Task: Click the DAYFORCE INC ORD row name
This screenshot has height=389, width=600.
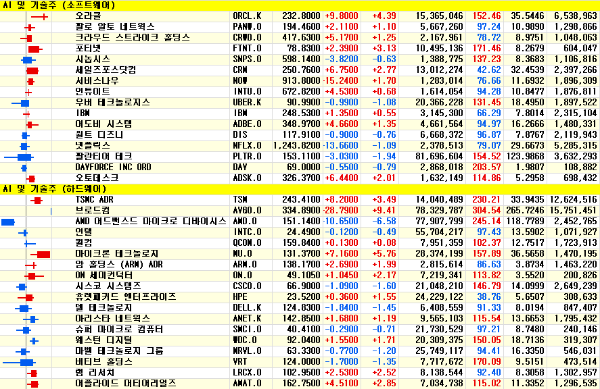Action: pos(113,167)
